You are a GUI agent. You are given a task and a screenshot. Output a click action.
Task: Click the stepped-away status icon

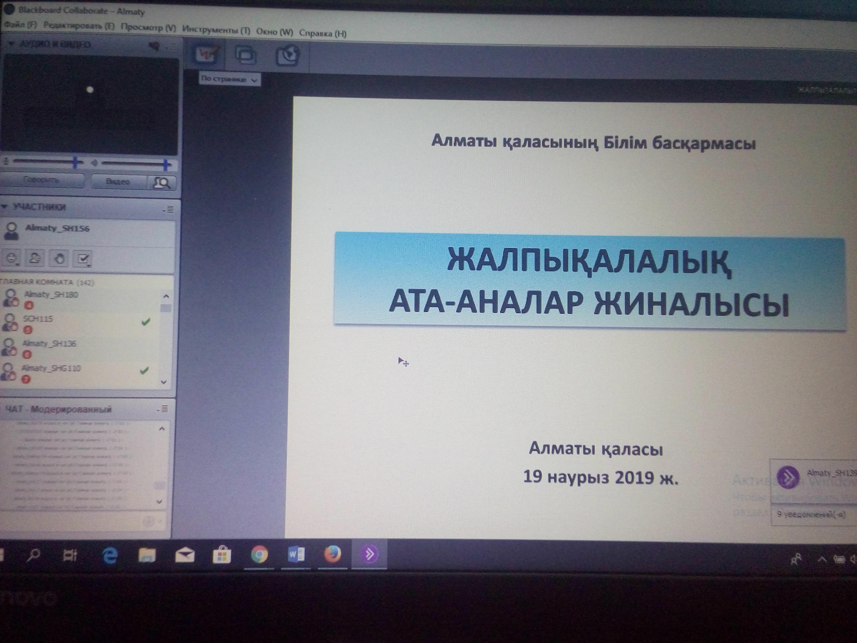(x=35, y=258)
